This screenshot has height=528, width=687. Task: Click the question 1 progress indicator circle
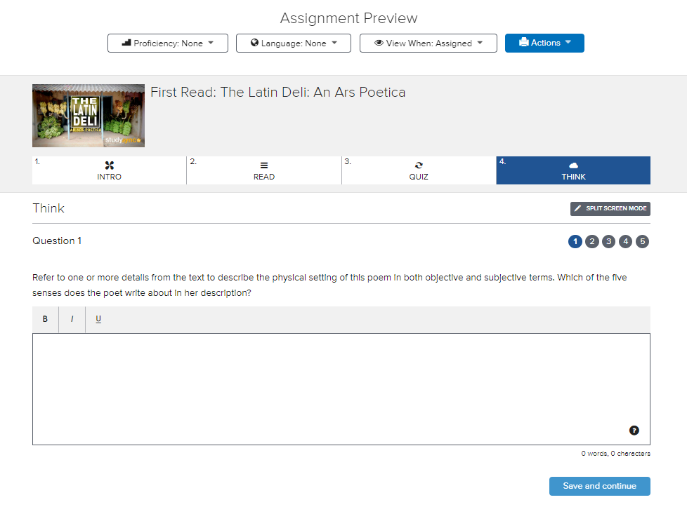575,241
